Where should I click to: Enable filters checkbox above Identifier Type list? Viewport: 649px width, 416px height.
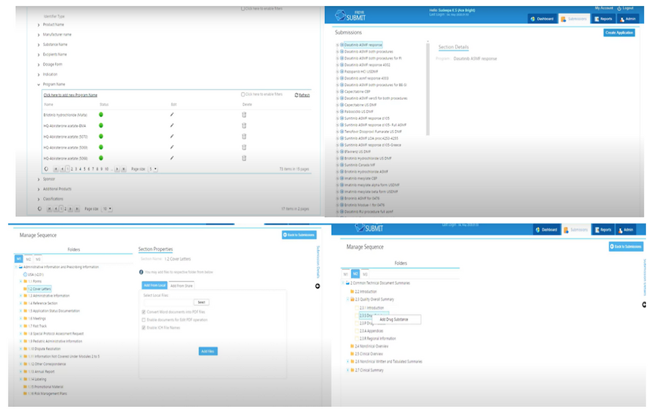pos(243,9)
